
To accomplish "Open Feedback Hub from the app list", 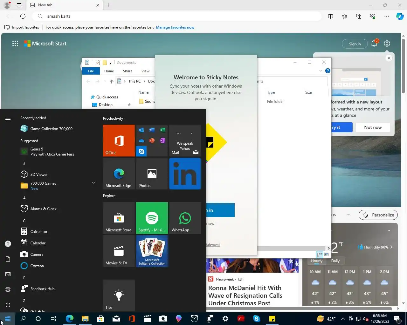I will [57, 289].
